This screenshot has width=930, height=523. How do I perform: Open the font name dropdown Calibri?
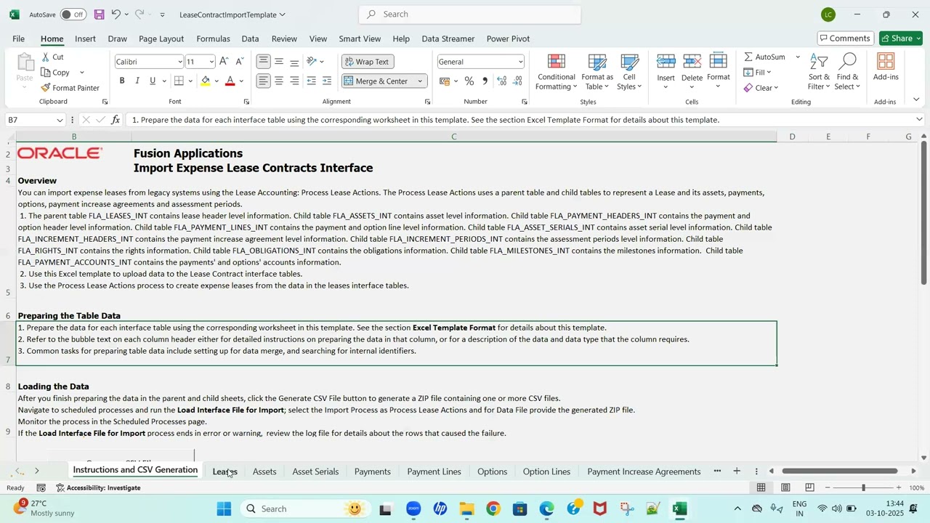(180, 62)
